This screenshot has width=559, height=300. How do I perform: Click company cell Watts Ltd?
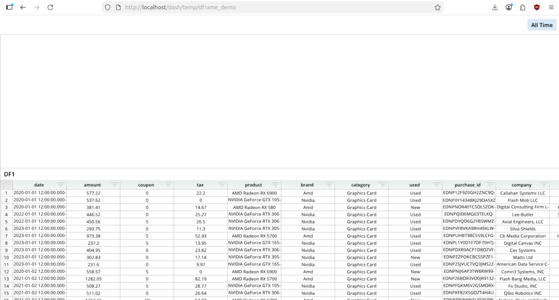tap(523, 257)
